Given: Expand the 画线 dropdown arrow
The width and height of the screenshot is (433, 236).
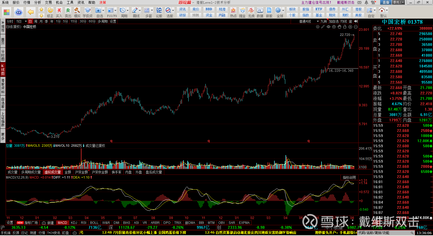Looking at the screenshot, I should point(140,11).
